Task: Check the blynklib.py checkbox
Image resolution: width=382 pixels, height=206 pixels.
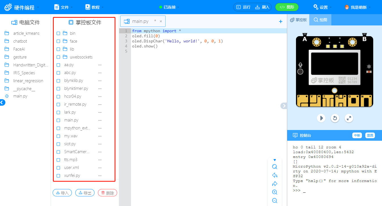Action: 58,81
